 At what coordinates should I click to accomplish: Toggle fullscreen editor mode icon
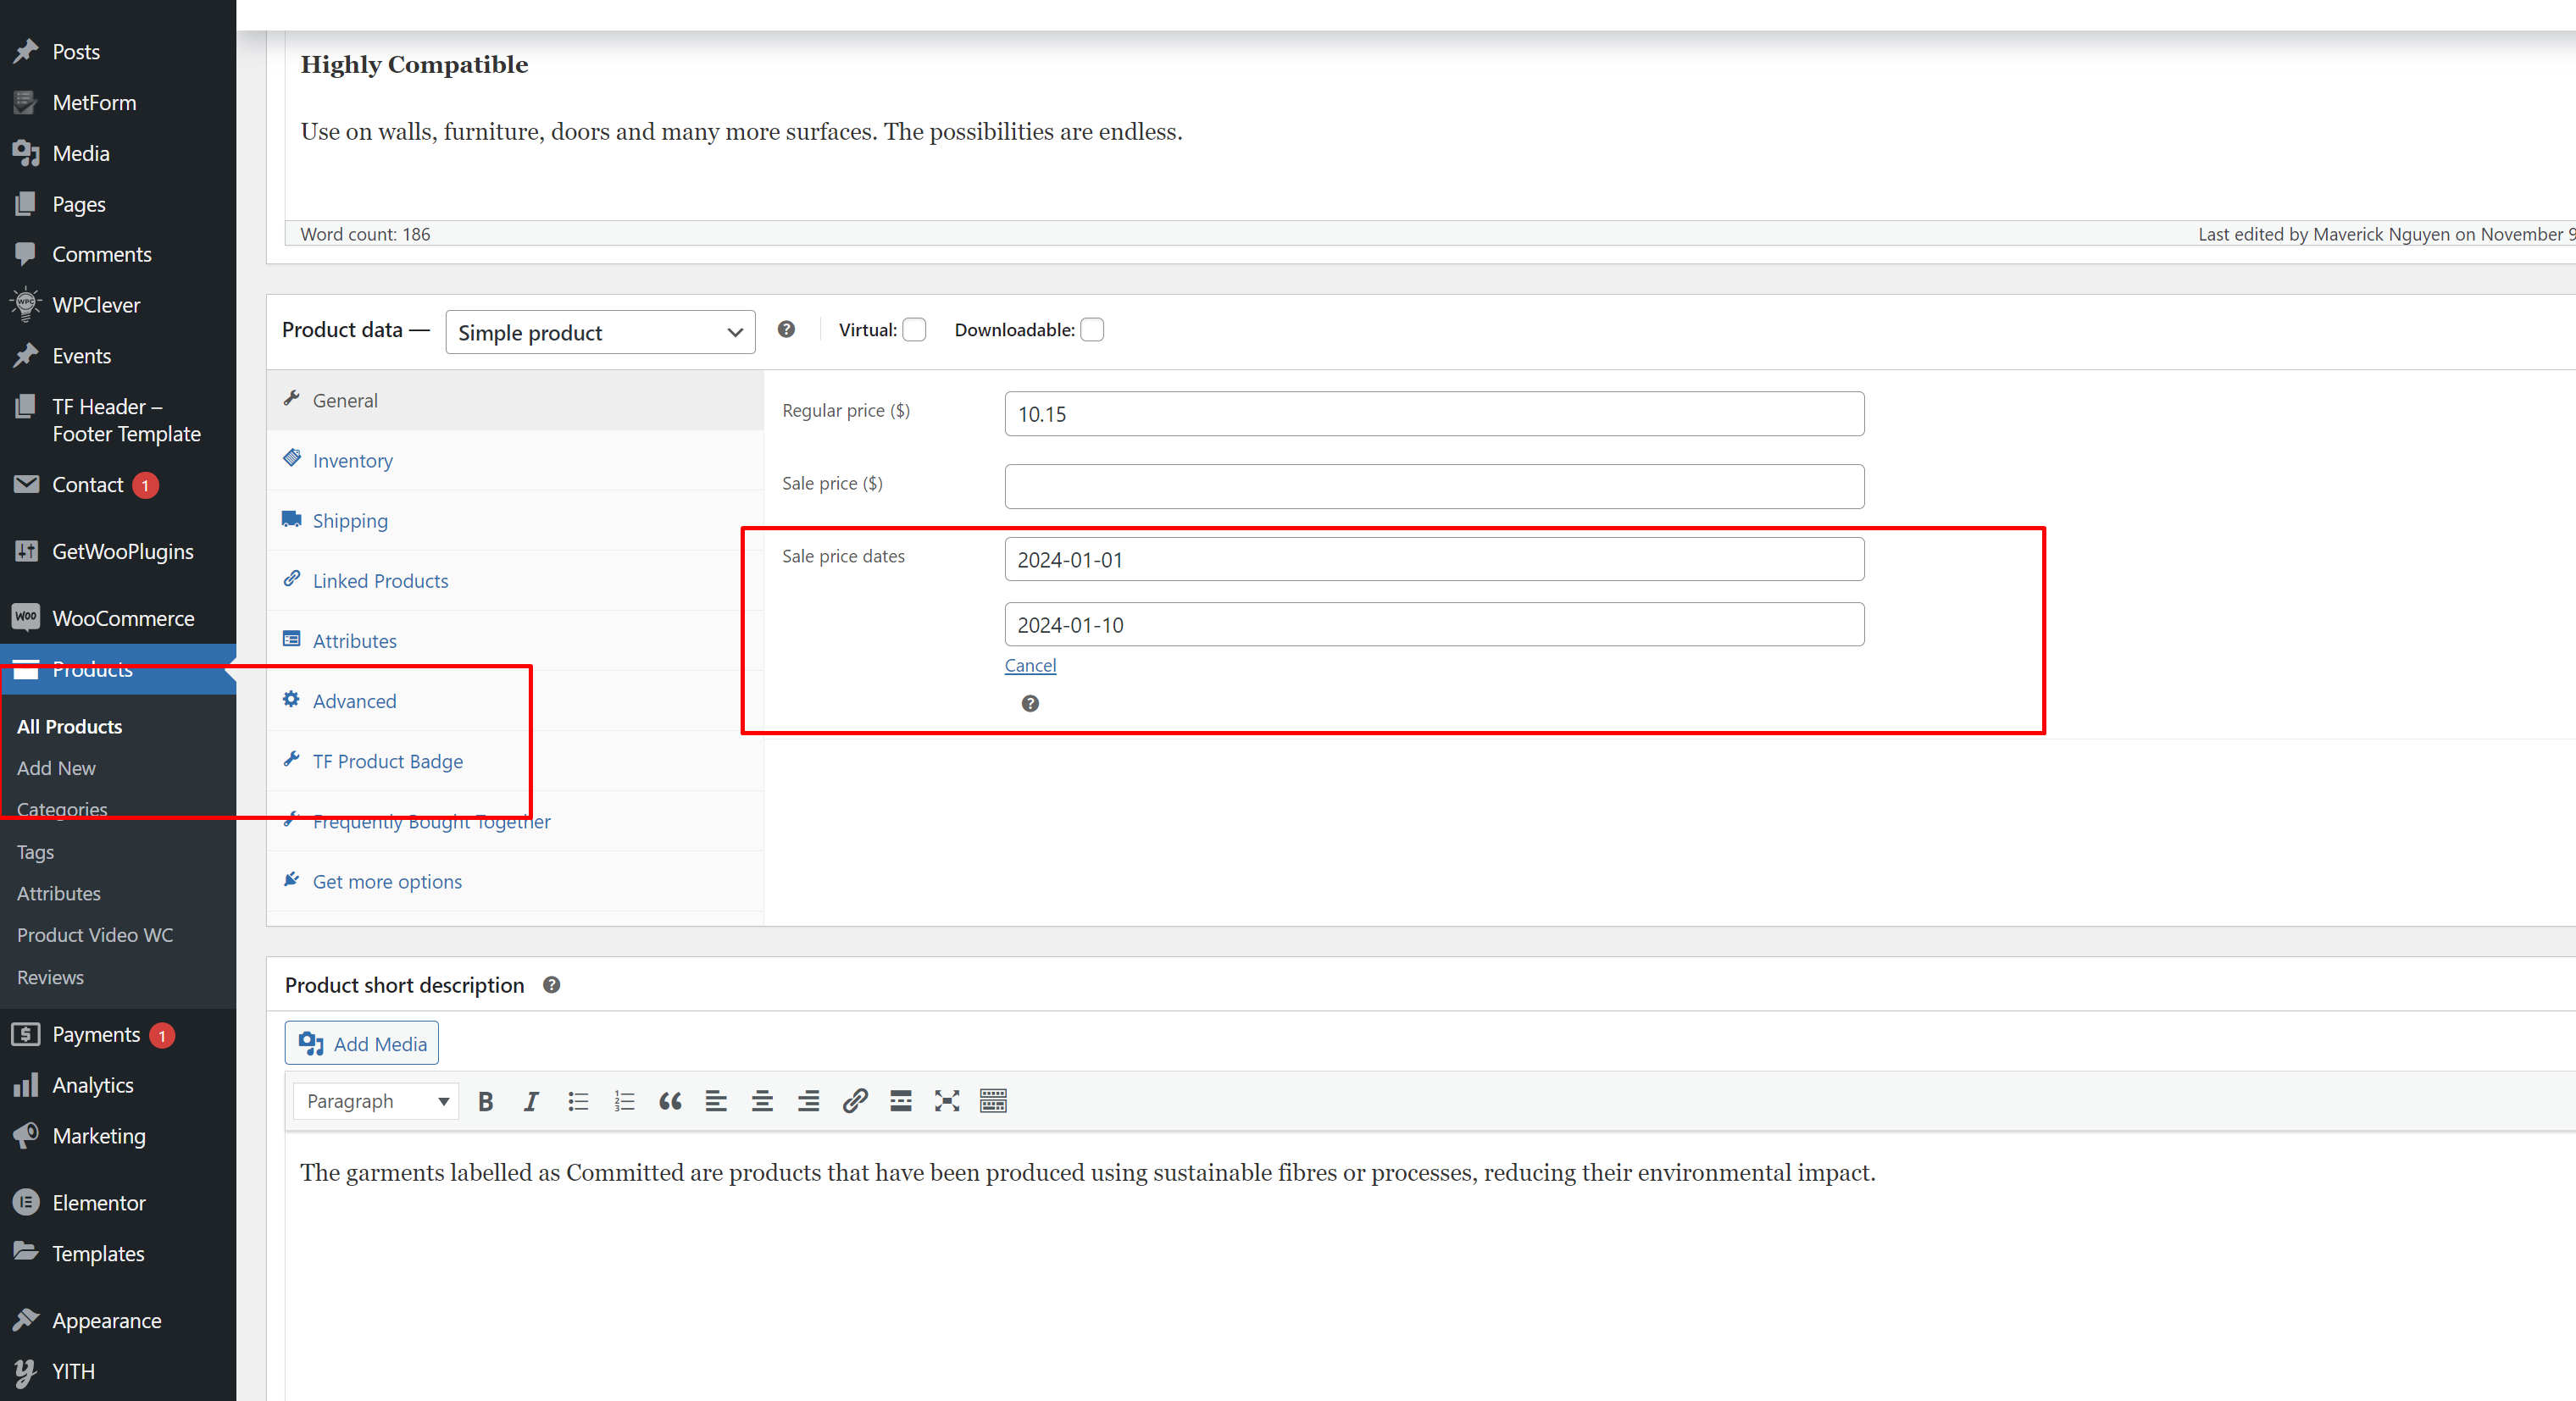[947, 1101]
